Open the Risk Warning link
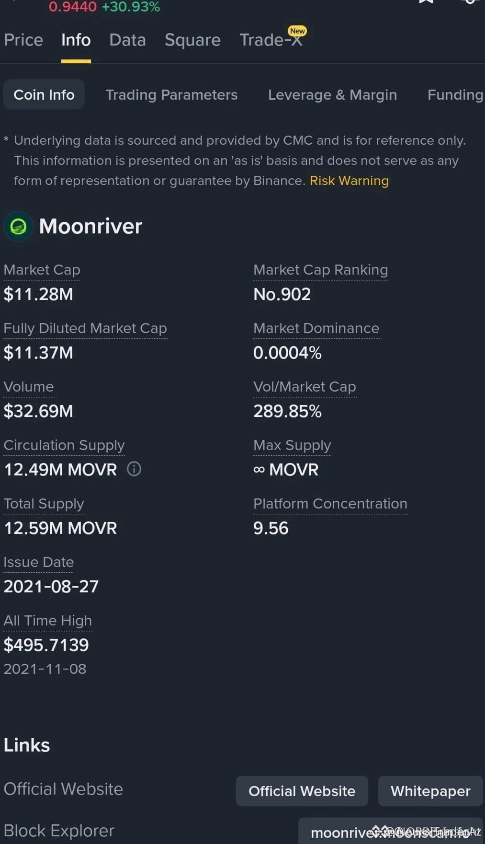This screenshot has height=844, width=485. click(x=349, y=181)
